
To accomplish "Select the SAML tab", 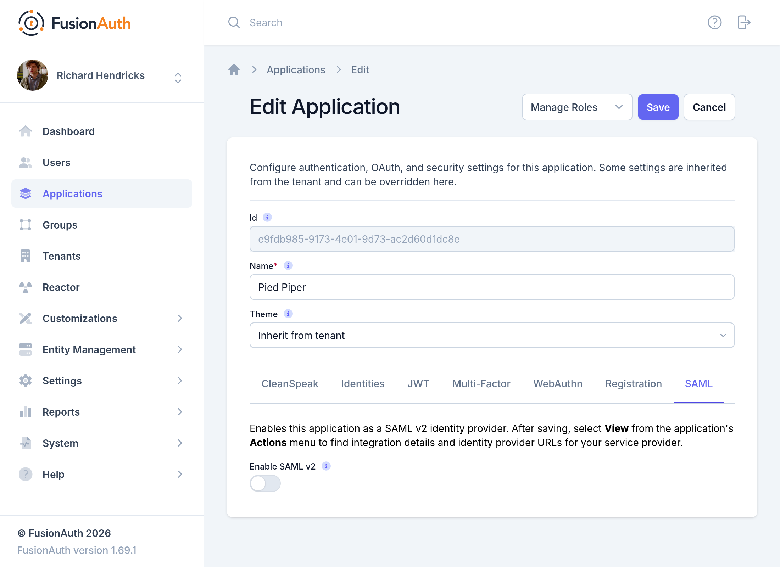I will coord(698,384).
